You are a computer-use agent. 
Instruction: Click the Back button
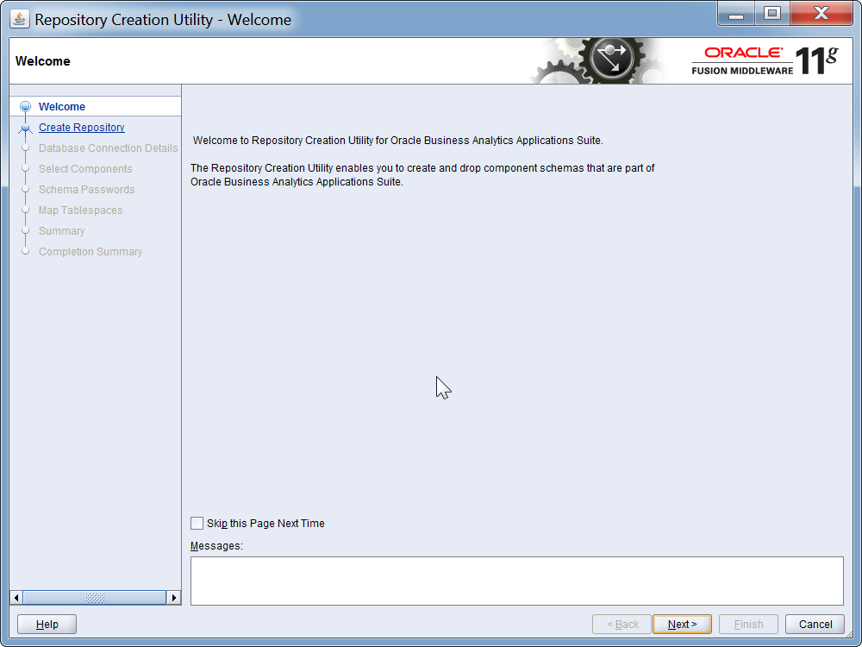click(622, 625)
